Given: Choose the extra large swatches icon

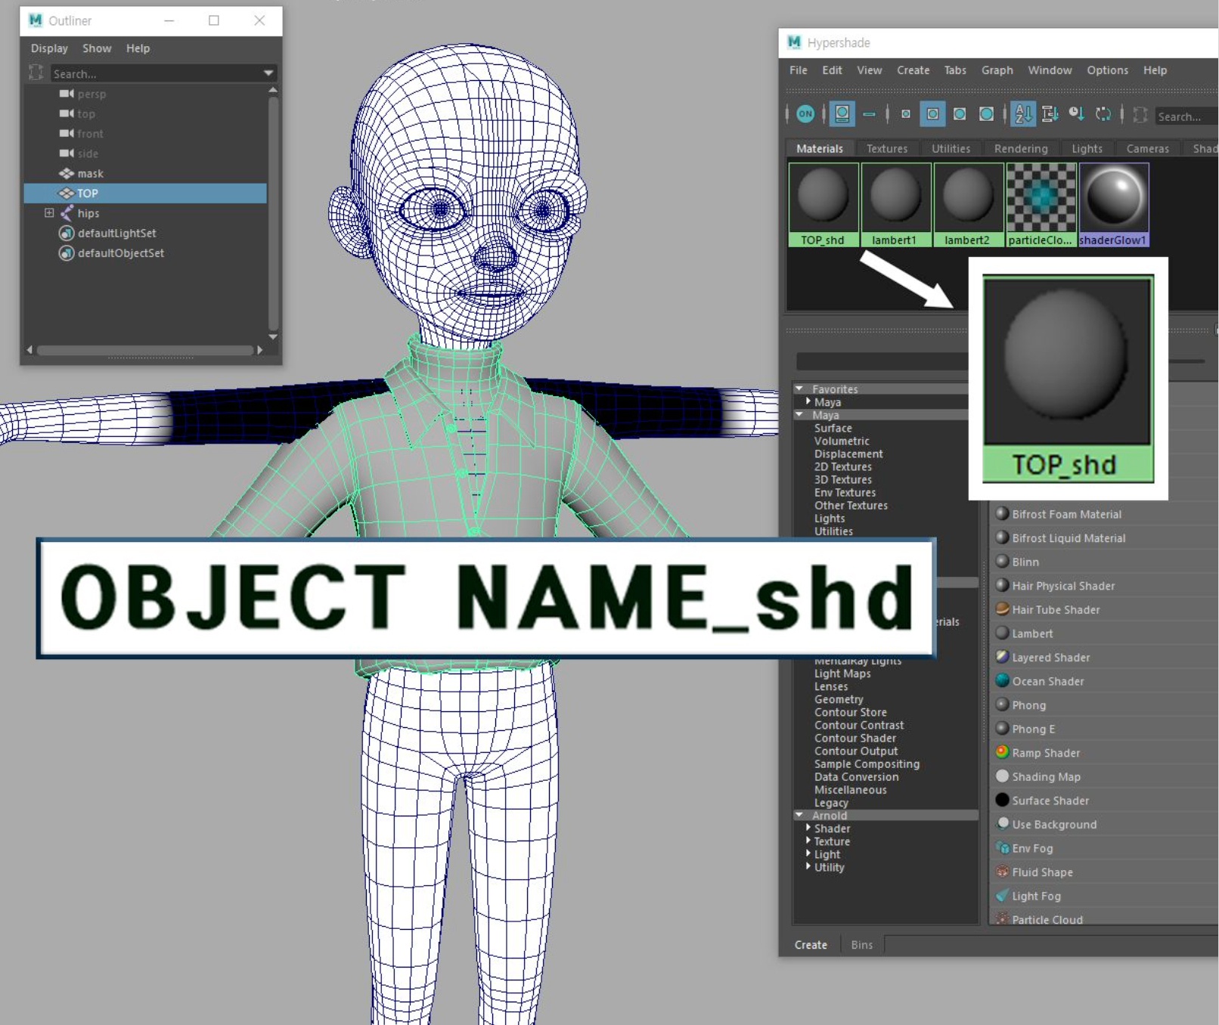Looking at the screenshot, I should (986, 114).
